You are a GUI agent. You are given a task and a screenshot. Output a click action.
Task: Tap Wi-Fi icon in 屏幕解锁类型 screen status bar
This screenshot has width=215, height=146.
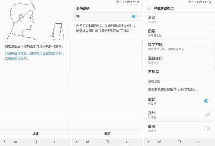click(x=189, y=2)
